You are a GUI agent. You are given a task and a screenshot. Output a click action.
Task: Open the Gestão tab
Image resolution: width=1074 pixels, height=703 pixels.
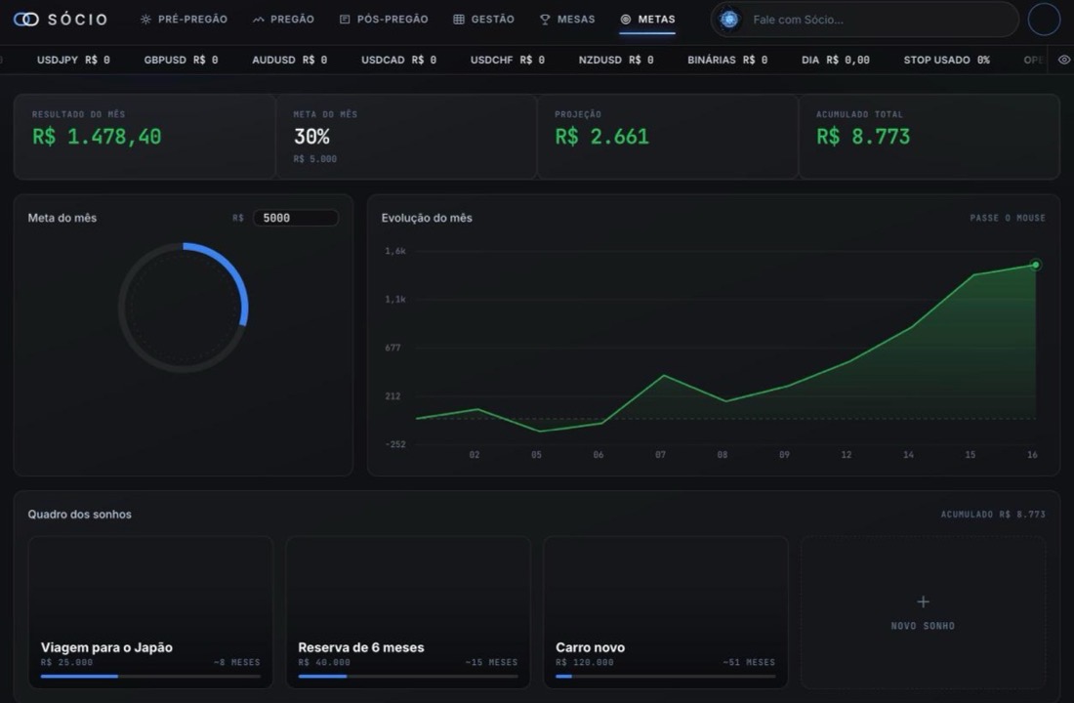(483, 20)
